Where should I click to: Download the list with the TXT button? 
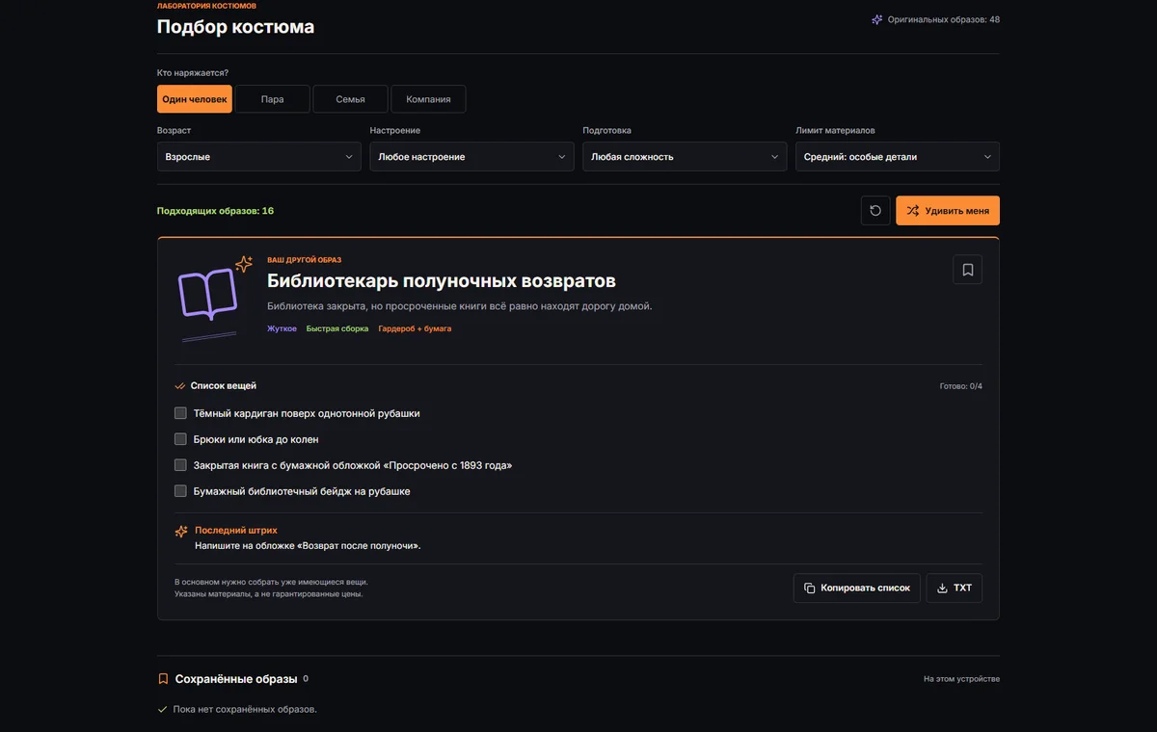pos(955,588)
